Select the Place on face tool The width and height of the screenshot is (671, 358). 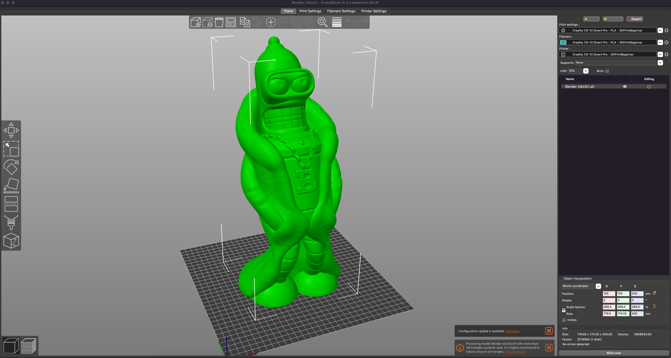click(11, 185)
